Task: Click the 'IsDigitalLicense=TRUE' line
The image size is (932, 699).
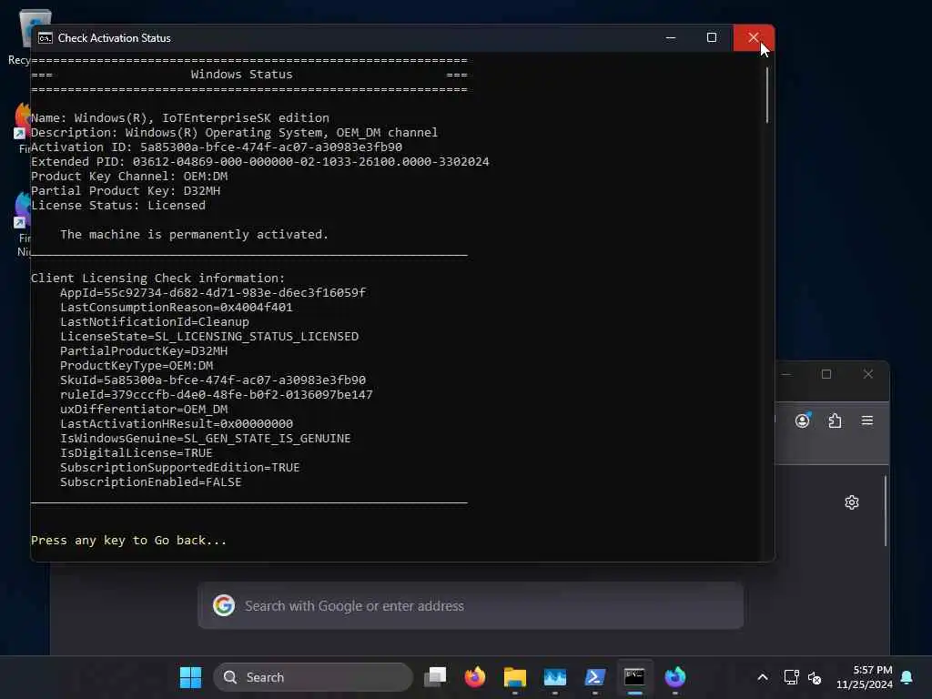Action: point(137,453)
